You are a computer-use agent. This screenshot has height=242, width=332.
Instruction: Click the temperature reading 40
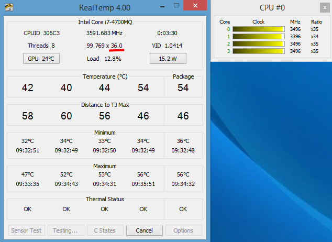coord(67,87)
